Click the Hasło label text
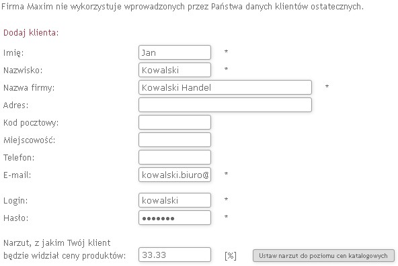 15,218
